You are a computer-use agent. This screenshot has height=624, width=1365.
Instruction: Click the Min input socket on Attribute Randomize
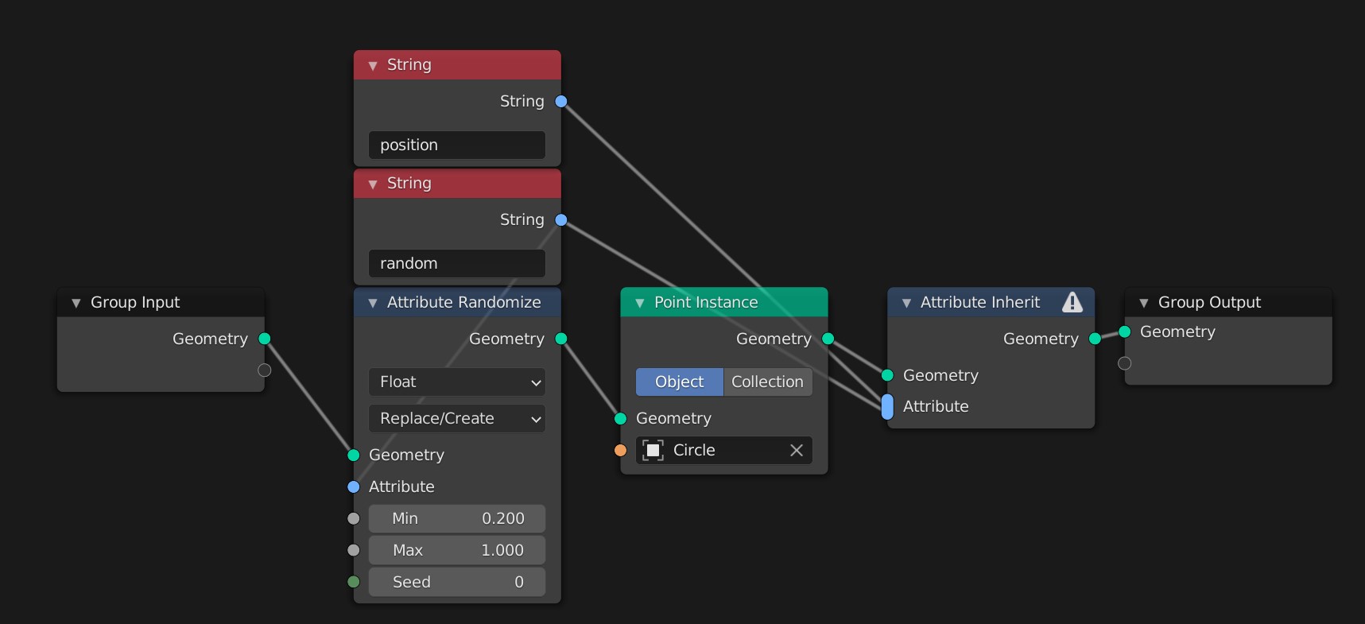pyautogui.click(x=354, y=518)
